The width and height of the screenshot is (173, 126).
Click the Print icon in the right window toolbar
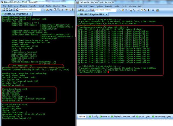click(x=131, y=10)
